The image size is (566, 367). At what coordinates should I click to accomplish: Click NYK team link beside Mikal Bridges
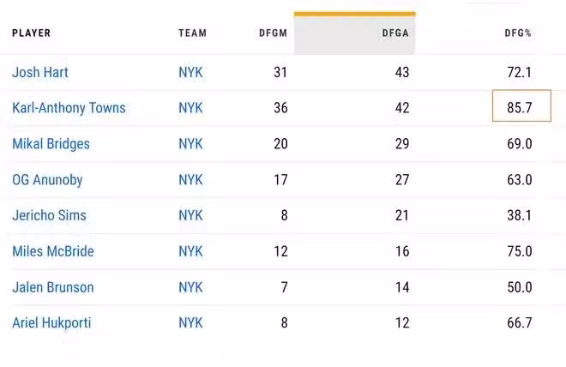pyautogui.click(x=190, y=144)
